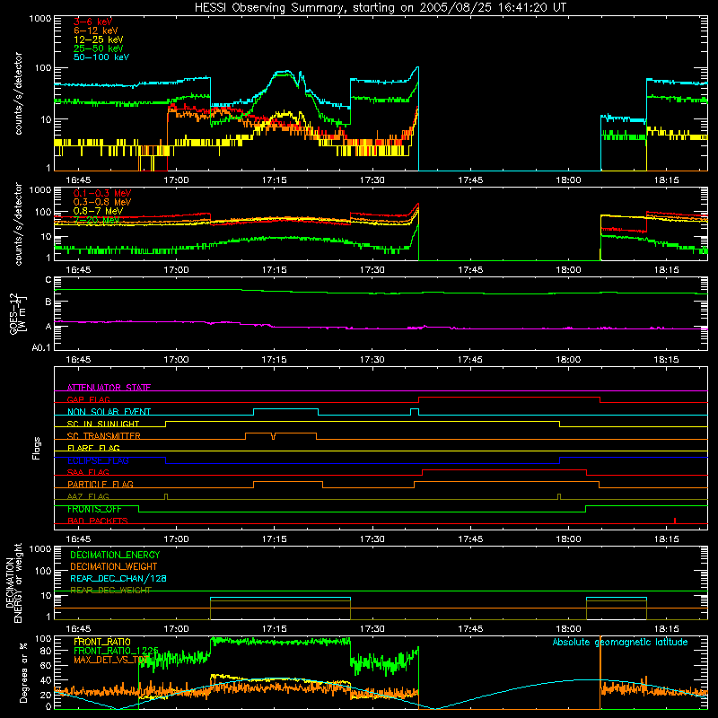Viewport: 718px width, 718px height.
Task: Select the DECIMATION_ENERGY legend label
Action: (115, 555)
